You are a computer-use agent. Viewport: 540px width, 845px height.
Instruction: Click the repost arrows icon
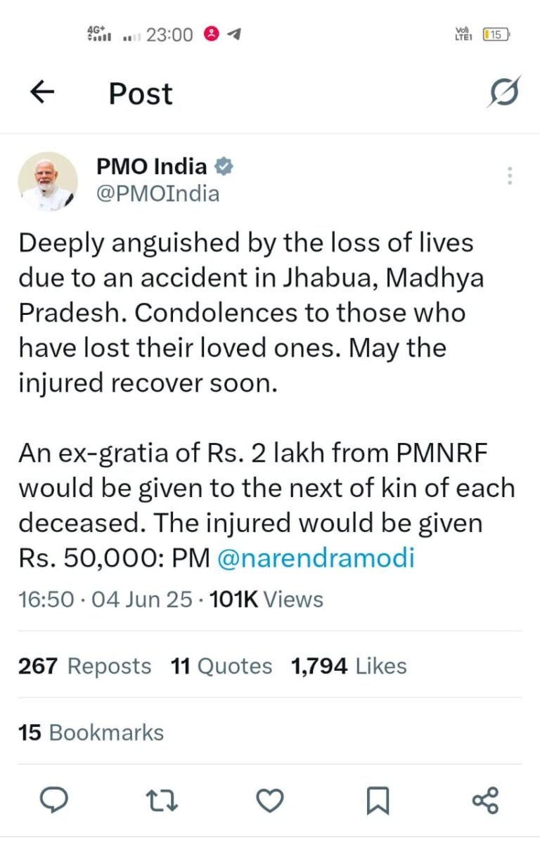pyautogui.click(x=163, y=799)
